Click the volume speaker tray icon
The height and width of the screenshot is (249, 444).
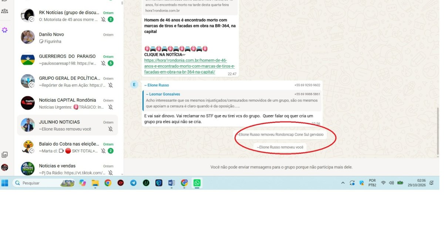(x=391, y=183)
